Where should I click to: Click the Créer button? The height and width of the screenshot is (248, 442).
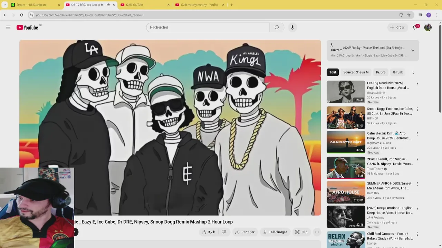(x=397, y=27)
